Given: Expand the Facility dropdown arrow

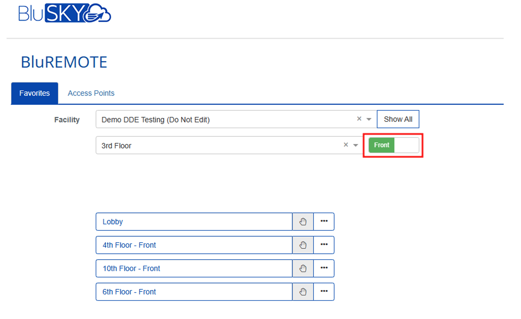Looking at the screenshot, I should (369, 119).
